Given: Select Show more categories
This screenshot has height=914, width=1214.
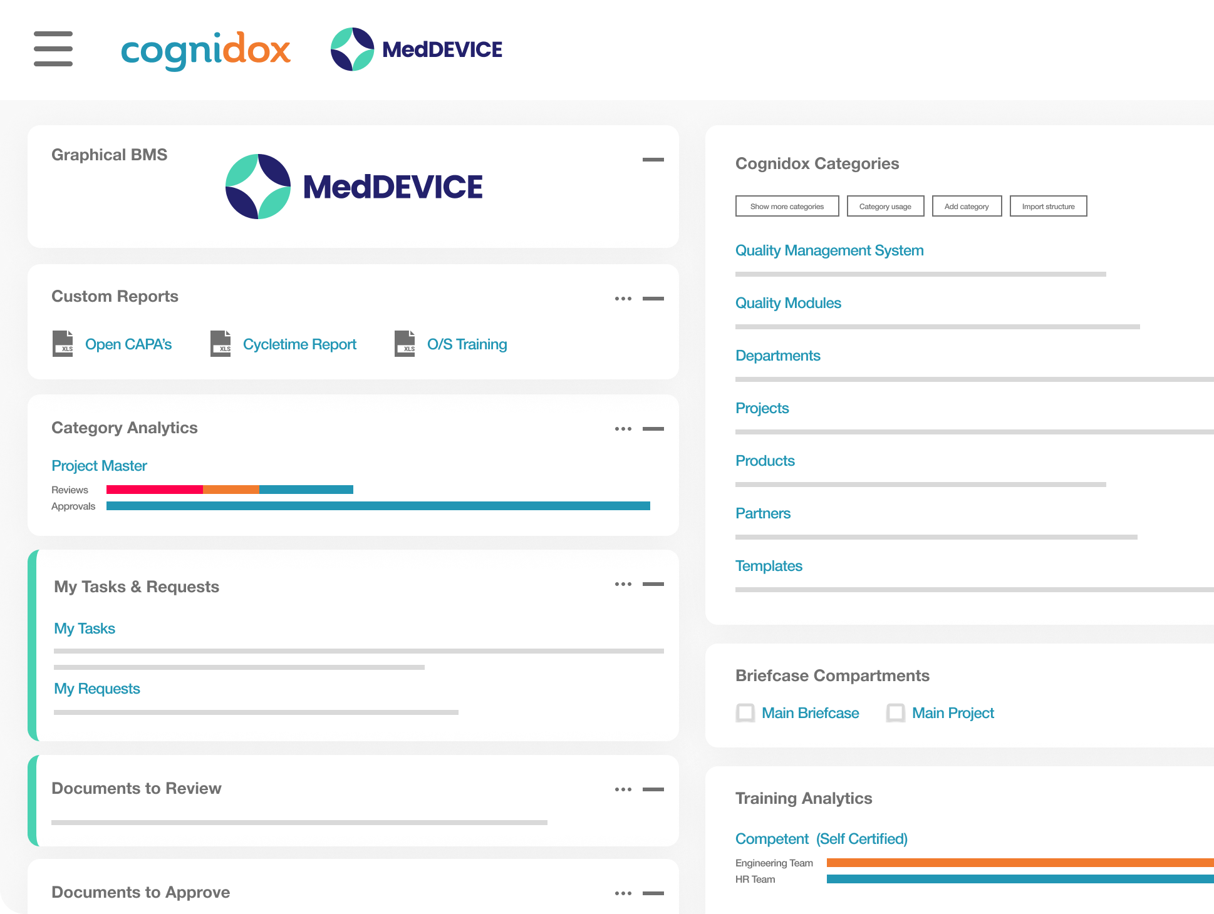Looking at the screenshot, I should point(787,206).
